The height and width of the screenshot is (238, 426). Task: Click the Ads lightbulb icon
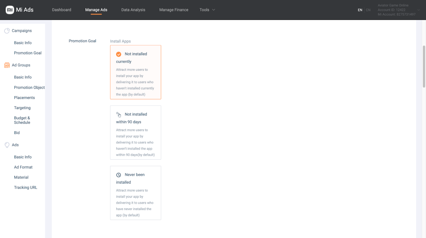7,145
